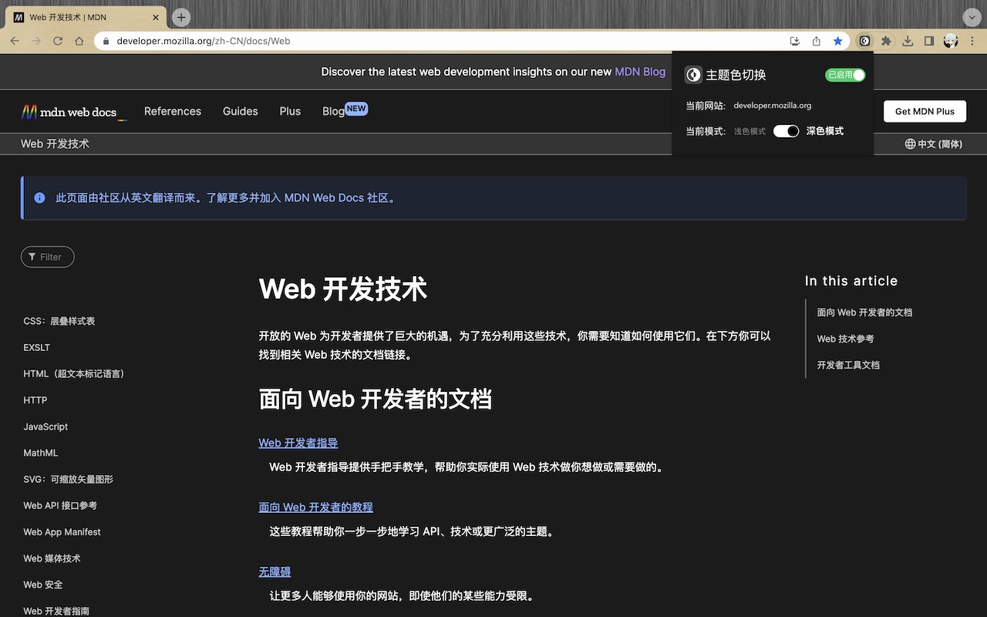The width and height of the screenshot is (987, 617).
Task: Click the developer.mozilla.org site name in popup
Action: coord(773,106)
